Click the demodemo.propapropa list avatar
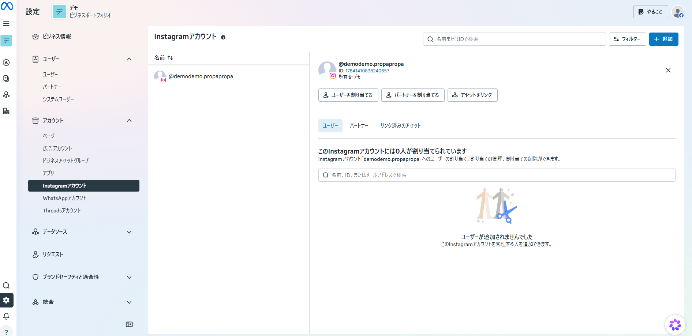The height and width of the screenshot is (336, 692). point(160,76)
